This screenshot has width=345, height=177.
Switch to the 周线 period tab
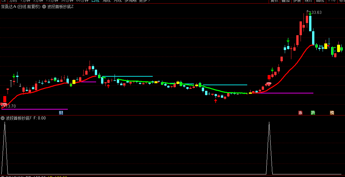pyautogui.click(x=106, y=1)
